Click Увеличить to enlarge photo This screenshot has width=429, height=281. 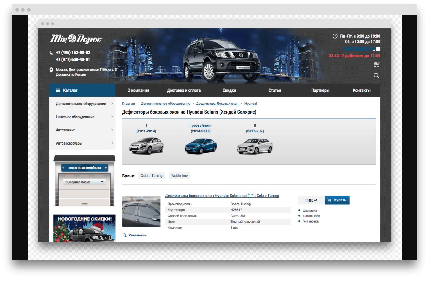click(137, 235)
